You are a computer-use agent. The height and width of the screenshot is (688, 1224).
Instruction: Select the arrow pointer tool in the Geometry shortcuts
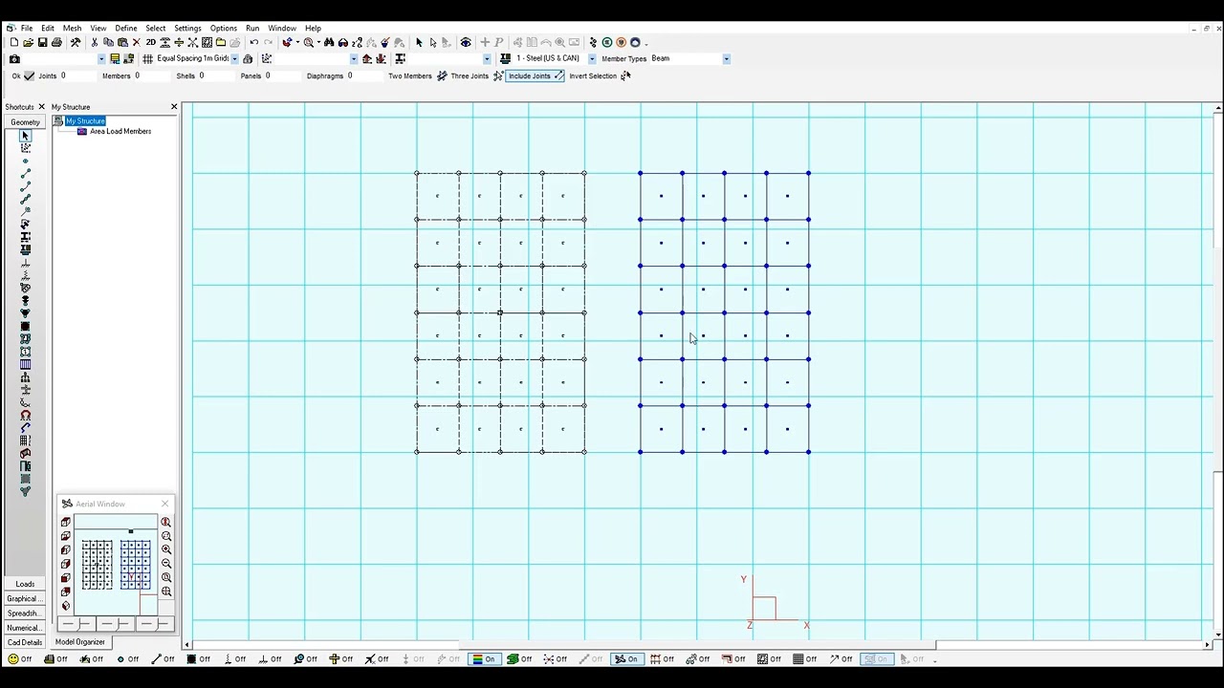25,136
